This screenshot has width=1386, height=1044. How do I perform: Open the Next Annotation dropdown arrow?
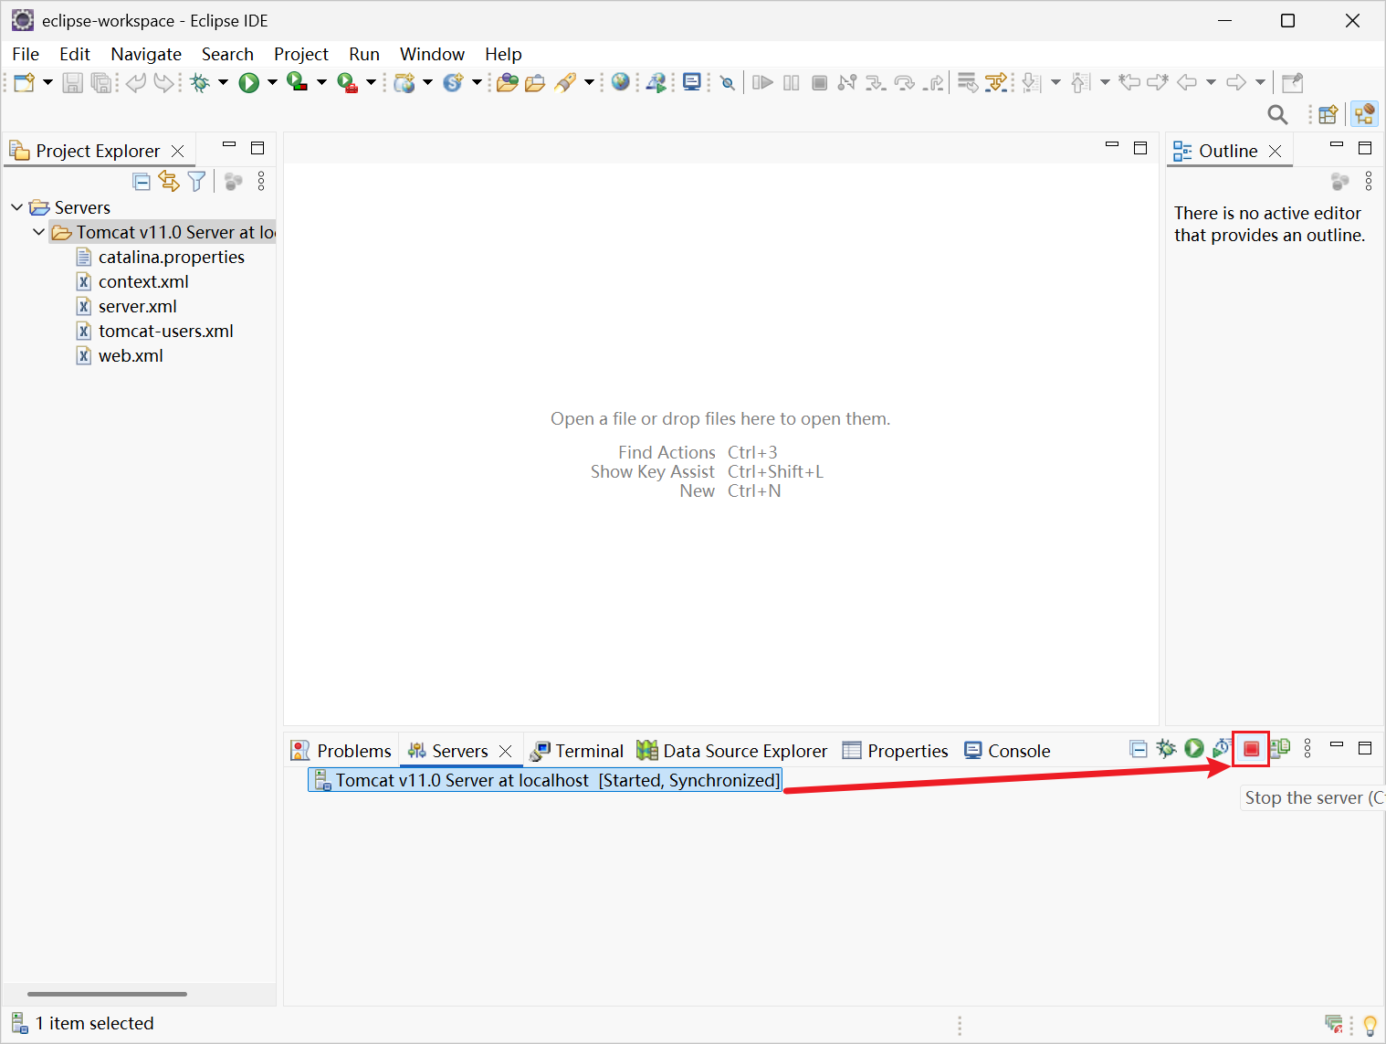click(1055, 83)
